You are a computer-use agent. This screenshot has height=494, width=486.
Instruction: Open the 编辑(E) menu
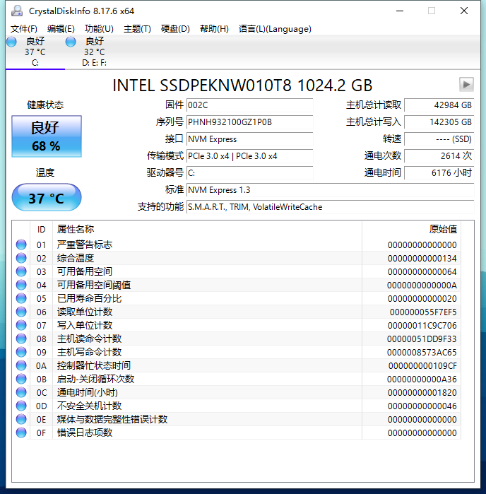point(61,29)
